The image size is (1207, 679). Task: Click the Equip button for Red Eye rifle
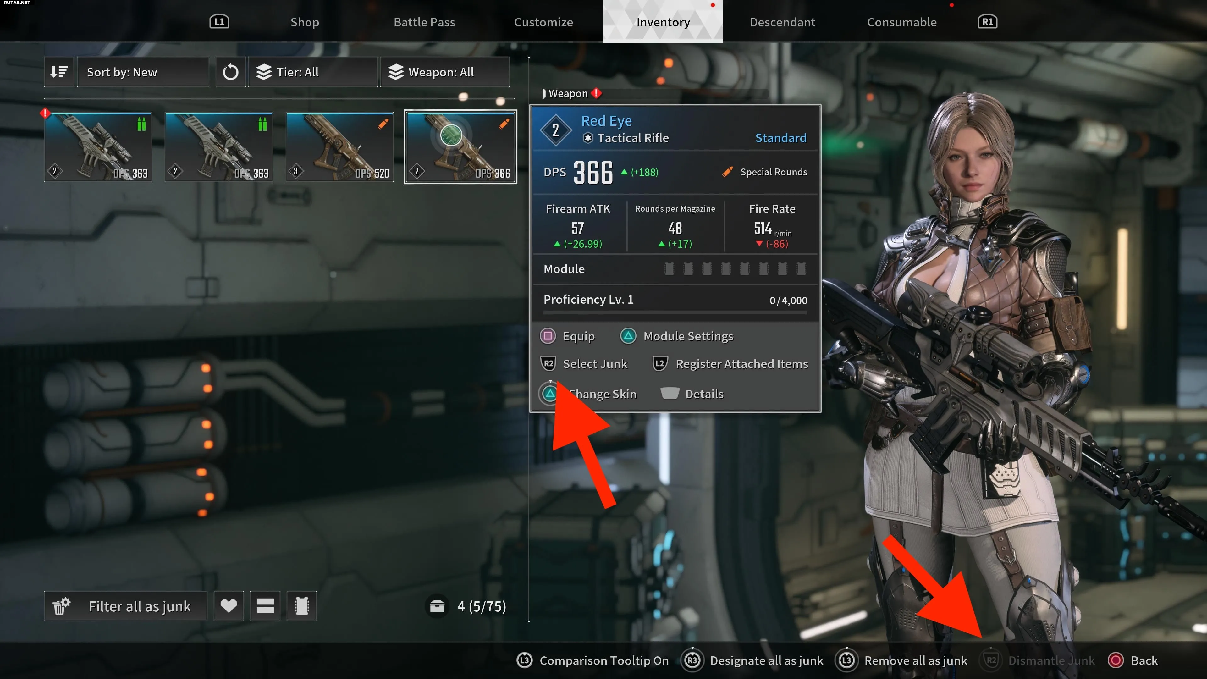click(x=578, y=336)
